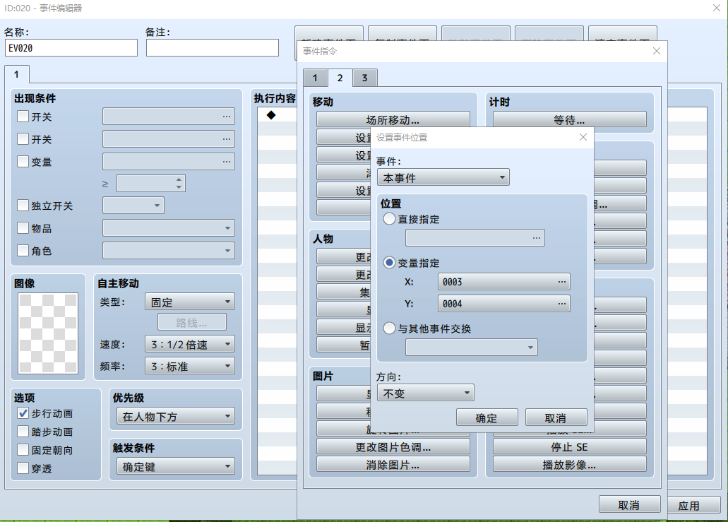Click 确定 in 设置事件位置 dialog
The width and height of the screenshot is (728, 522).
(x=487, y=417)
